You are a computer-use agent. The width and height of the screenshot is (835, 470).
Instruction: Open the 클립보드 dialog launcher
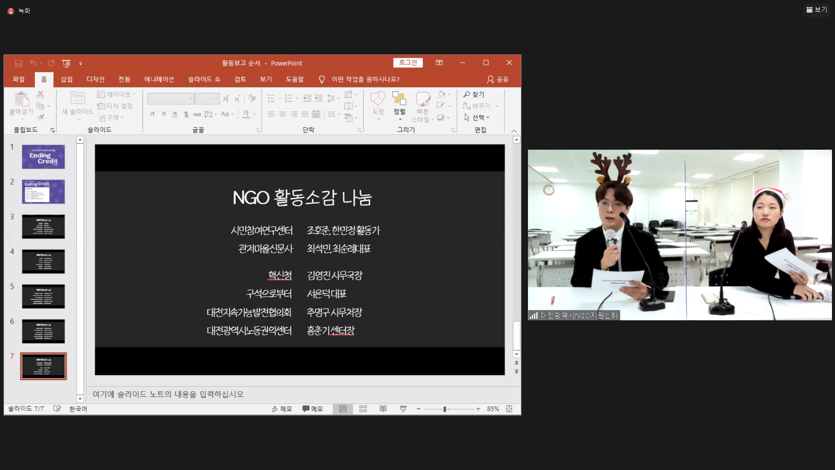pyautogui.click(x=53, y=130)
